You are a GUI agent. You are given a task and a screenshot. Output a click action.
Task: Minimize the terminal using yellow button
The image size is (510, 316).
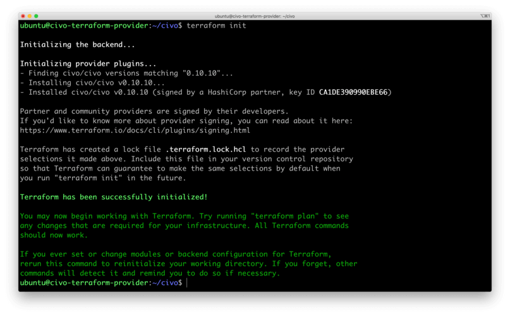point(30,16)
